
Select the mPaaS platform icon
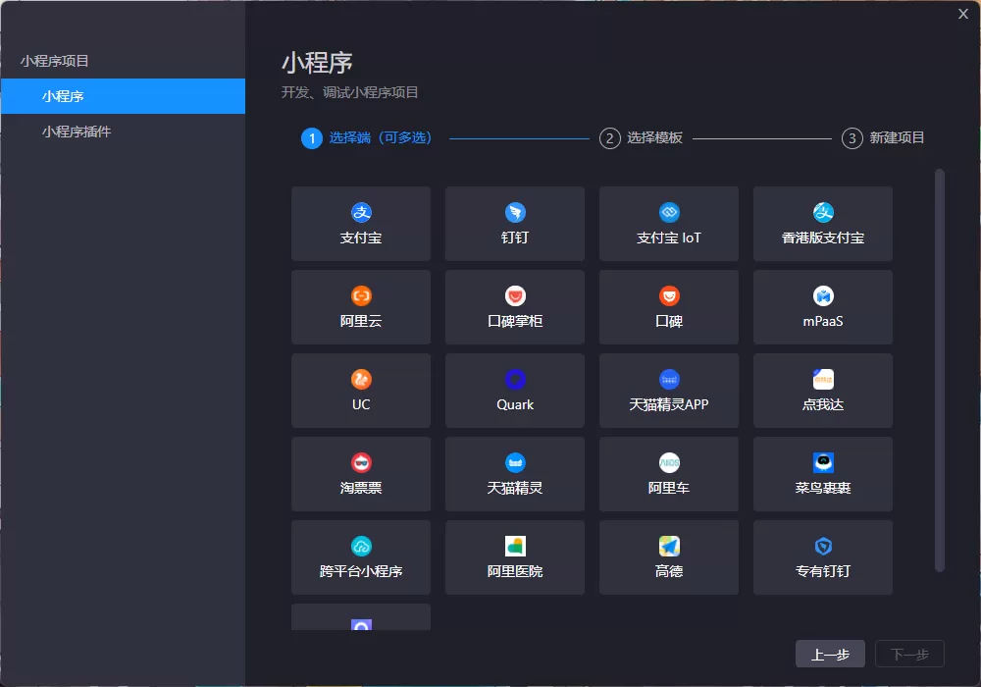click(822, 306)
